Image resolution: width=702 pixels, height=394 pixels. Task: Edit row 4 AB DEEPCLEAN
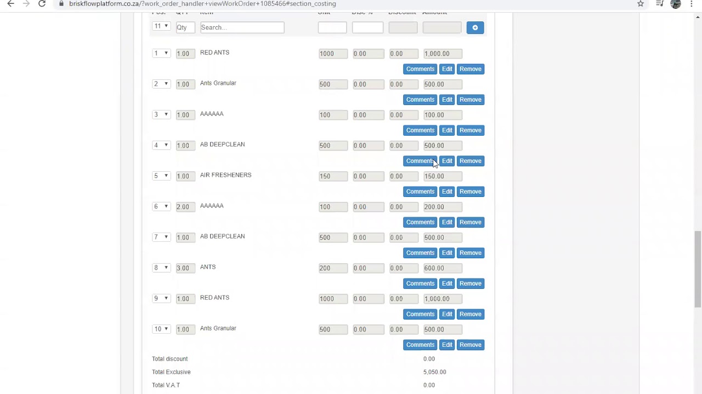click(447, 161)
